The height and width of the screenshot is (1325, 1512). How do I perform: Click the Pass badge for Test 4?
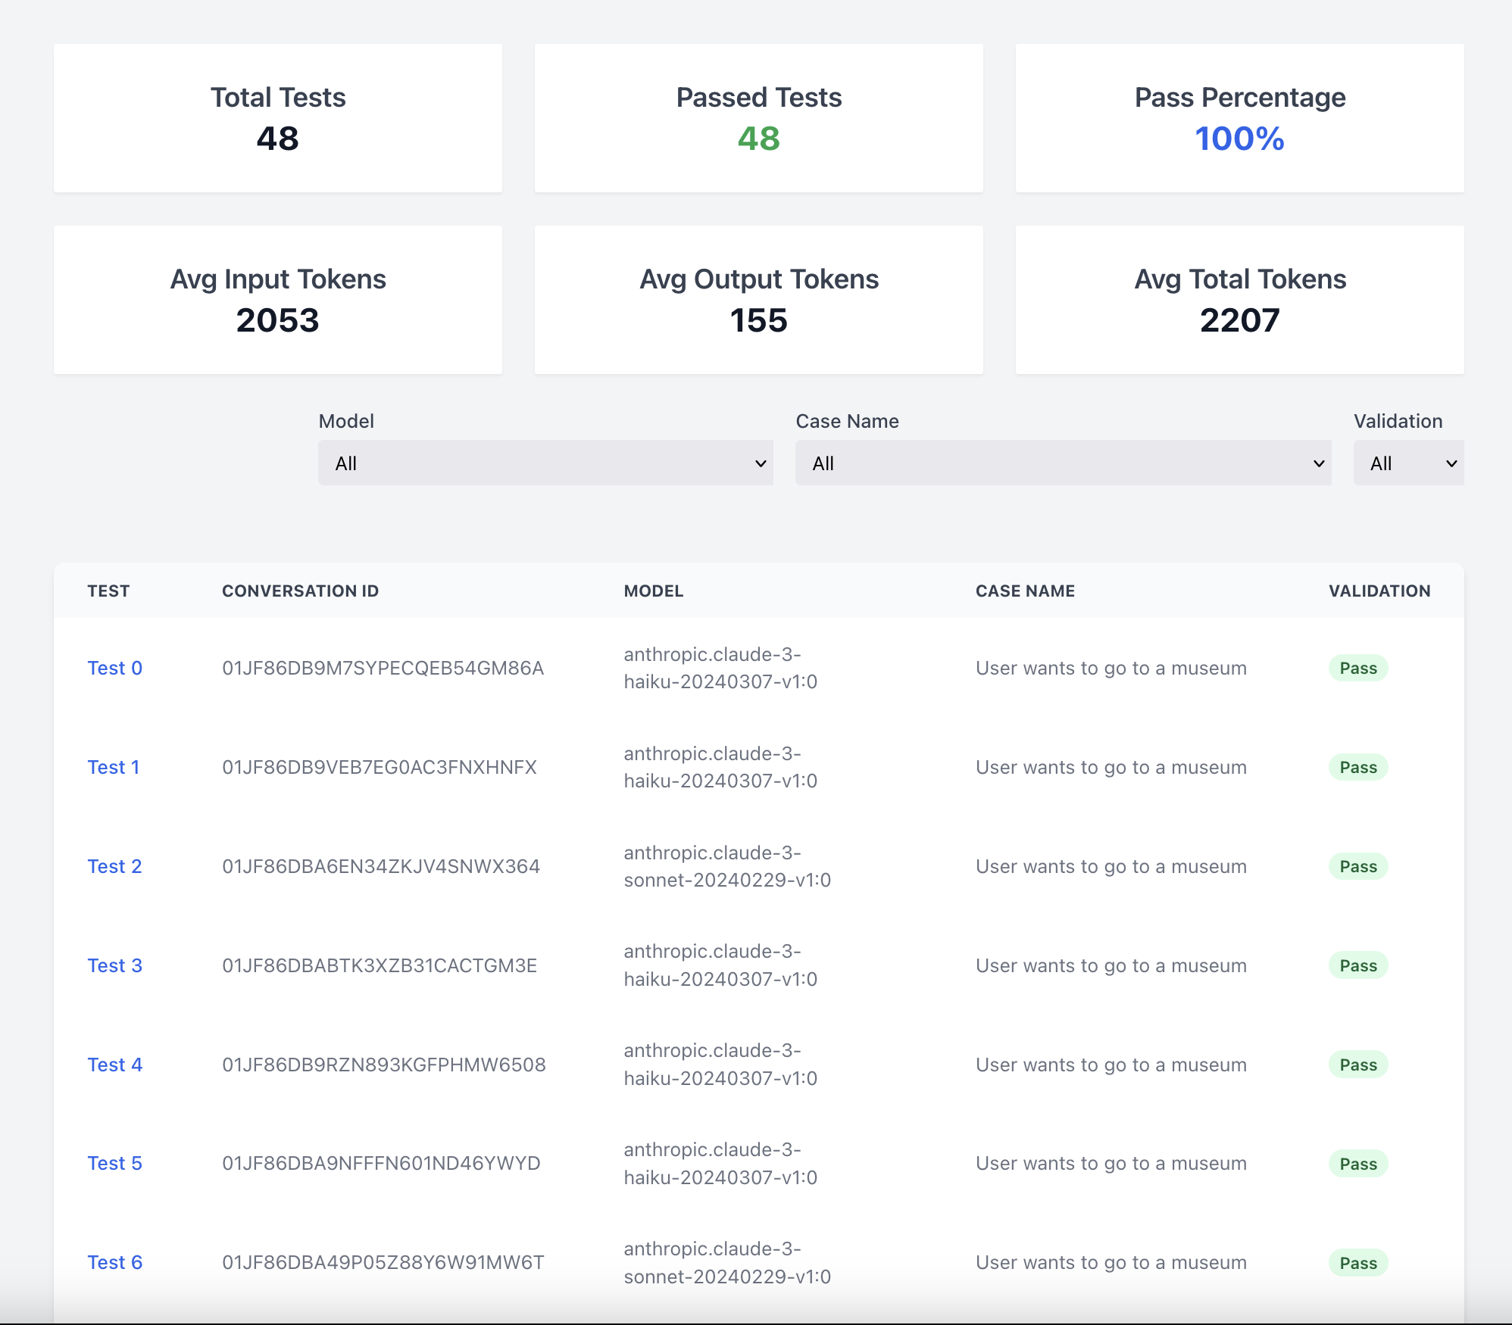point(1358,1065)
